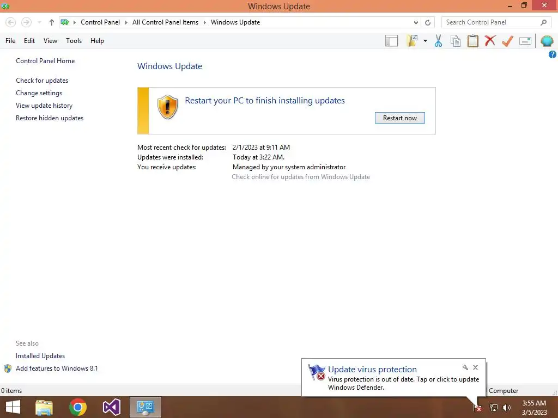Open Add features to Windows 8.1
The image size is (558, 418).
[57, 368]
